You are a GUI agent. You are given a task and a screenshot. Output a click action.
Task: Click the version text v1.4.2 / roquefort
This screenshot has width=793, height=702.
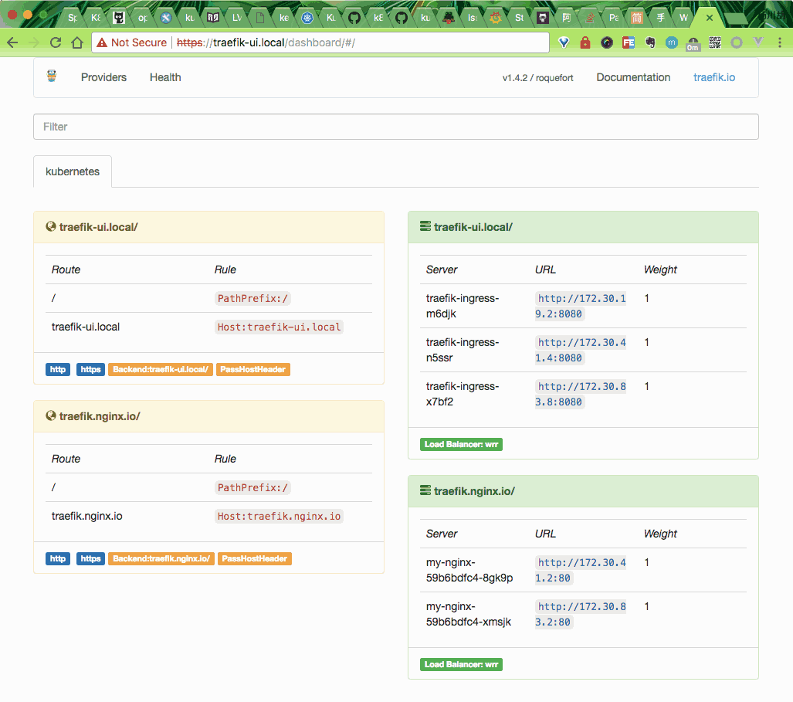(x=537, y=78)
